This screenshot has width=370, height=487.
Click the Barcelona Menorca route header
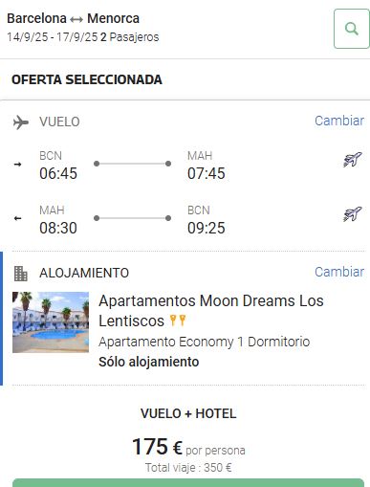[73, 18]
